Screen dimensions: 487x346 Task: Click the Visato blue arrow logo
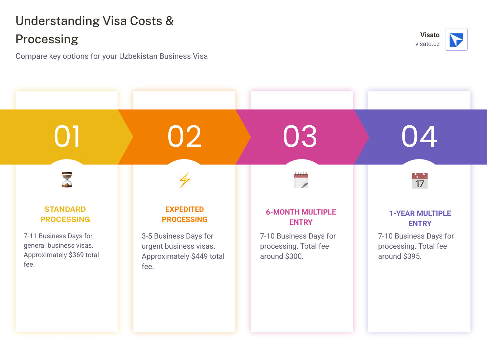coord(456,40)
